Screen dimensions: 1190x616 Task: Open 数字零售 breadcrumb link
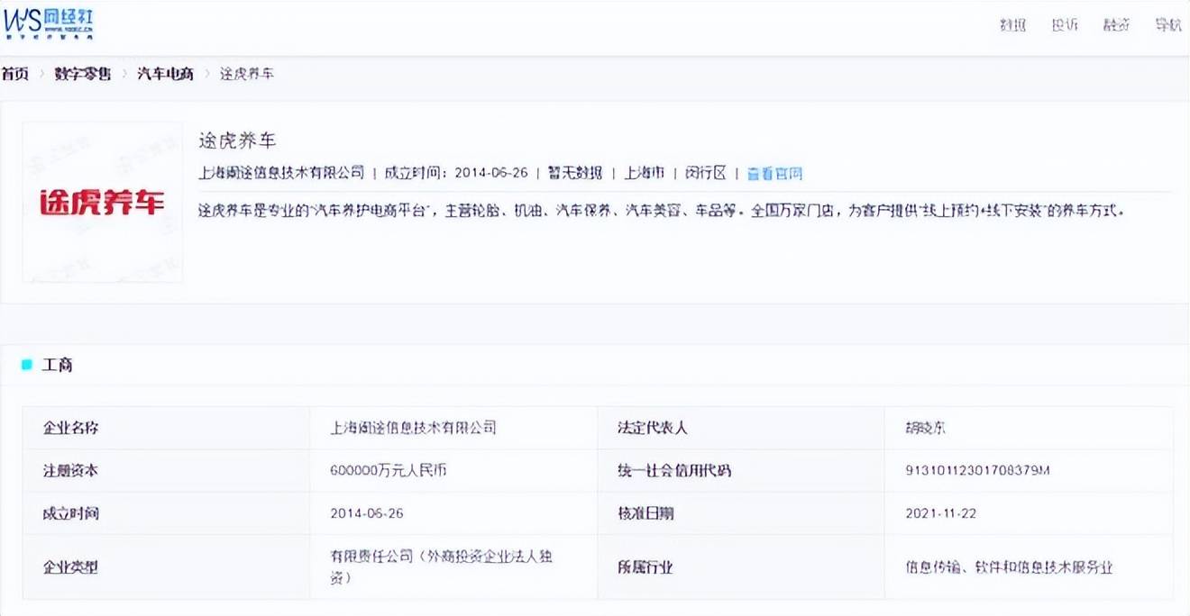83,74
